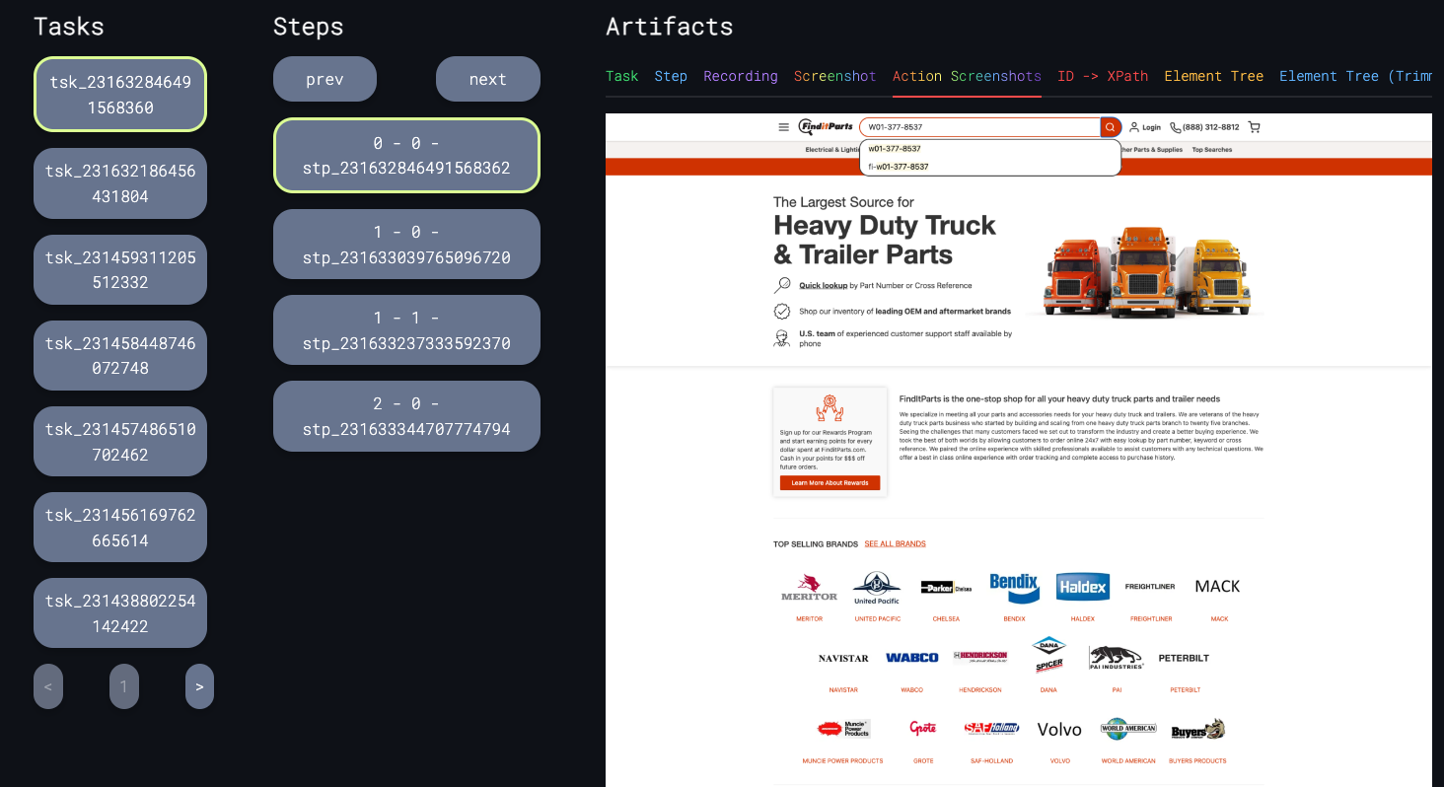The height and width of the screenshot is (787, 1444).
Task: Select the fi-w01-377-8537 search suggestion
Action: pos(900,167)
